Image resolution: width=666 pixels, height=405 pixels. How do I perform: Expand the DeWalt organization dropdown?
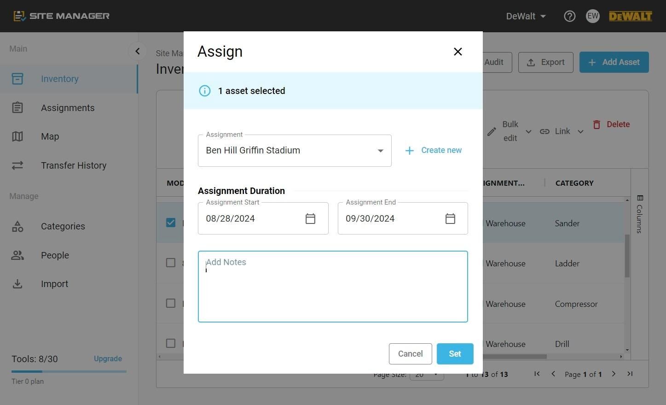pos(526,16)
